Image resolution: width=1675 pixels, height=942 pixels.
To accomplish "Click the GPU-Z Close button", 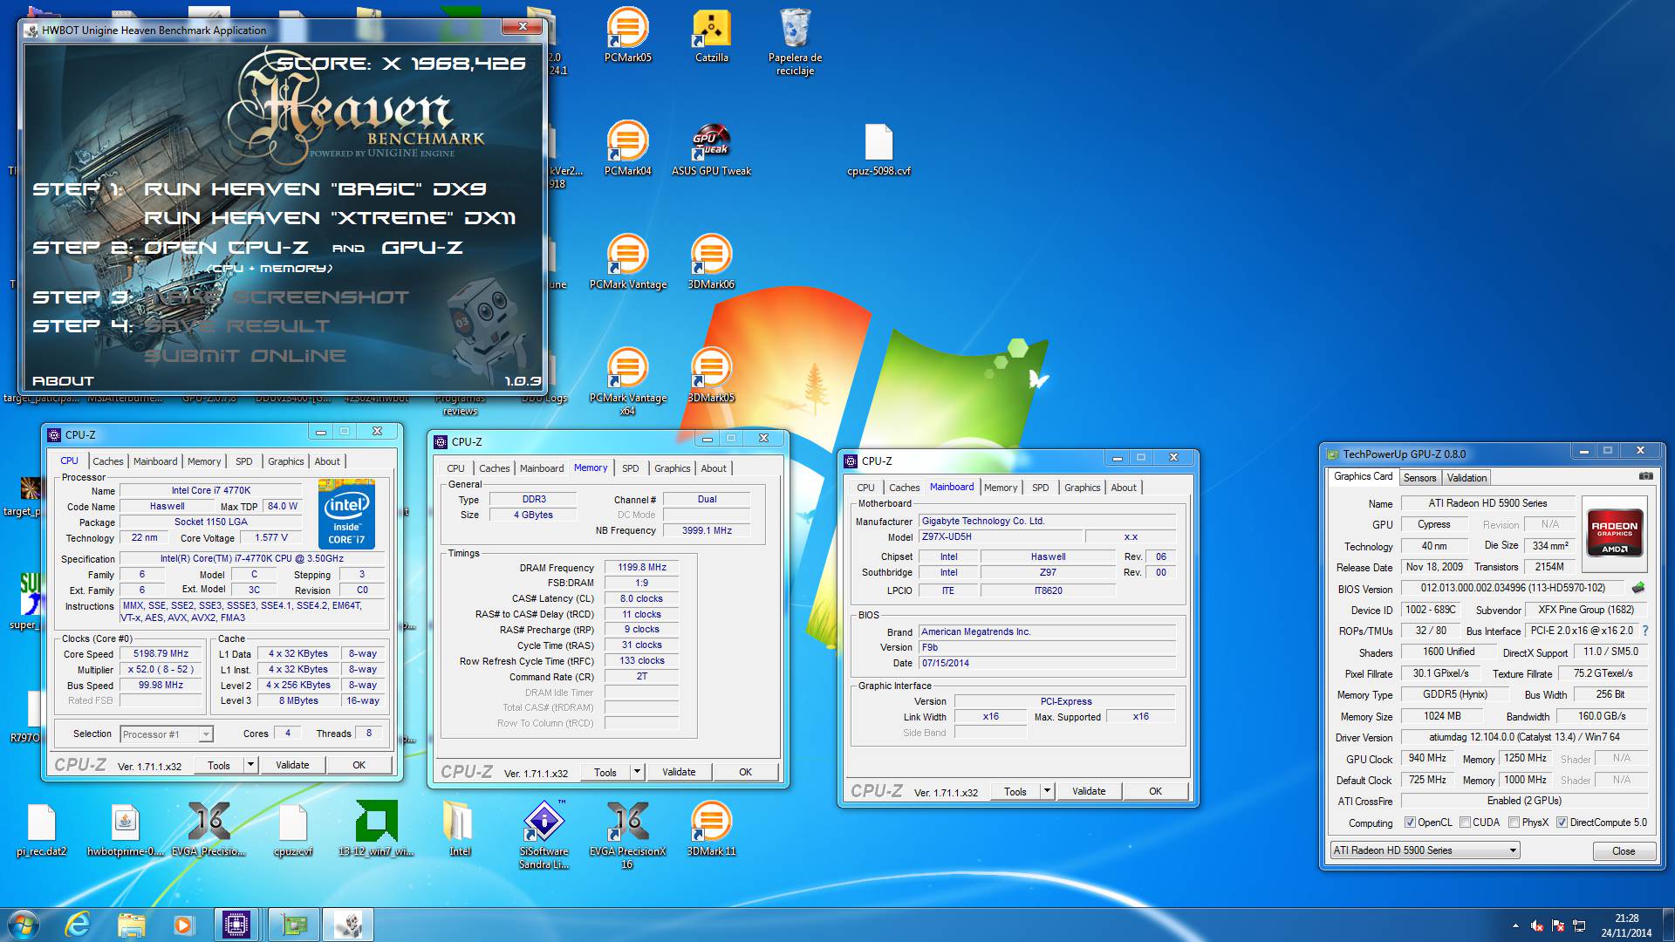I will 1624,851.
